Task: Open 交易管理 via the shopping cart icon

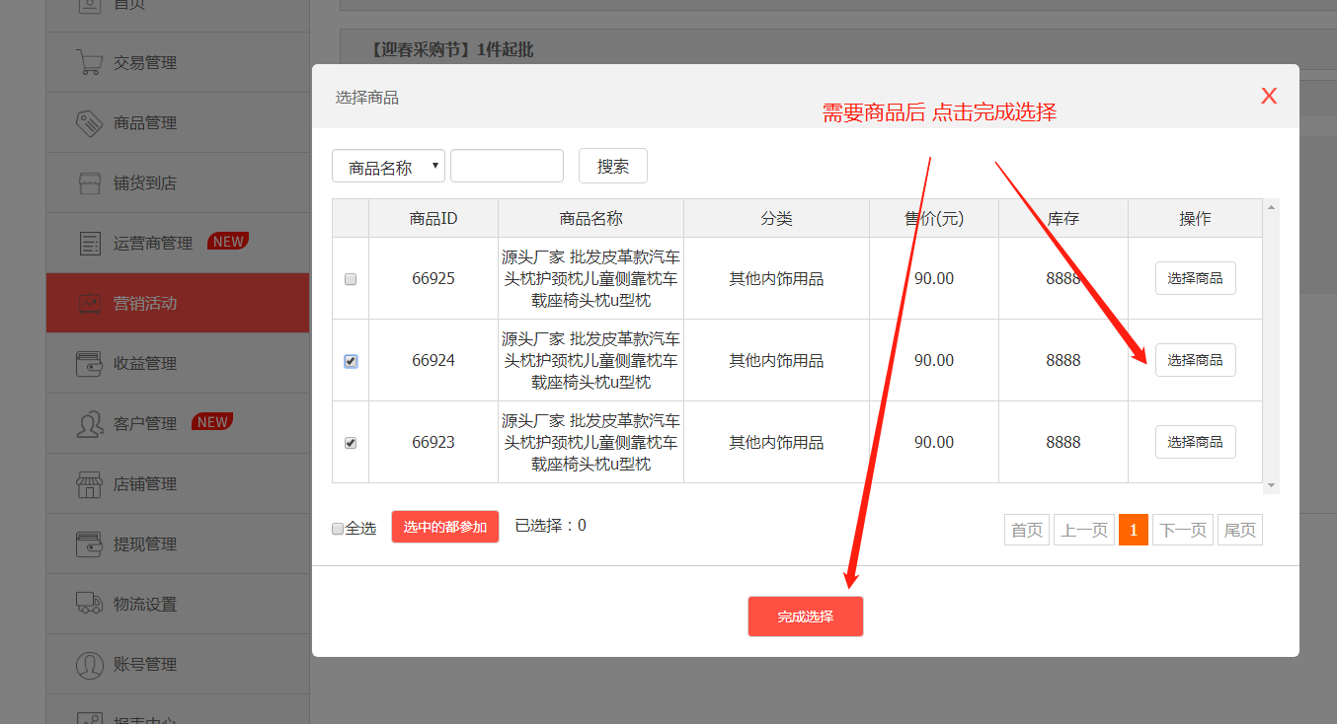Action: [90, 61]
